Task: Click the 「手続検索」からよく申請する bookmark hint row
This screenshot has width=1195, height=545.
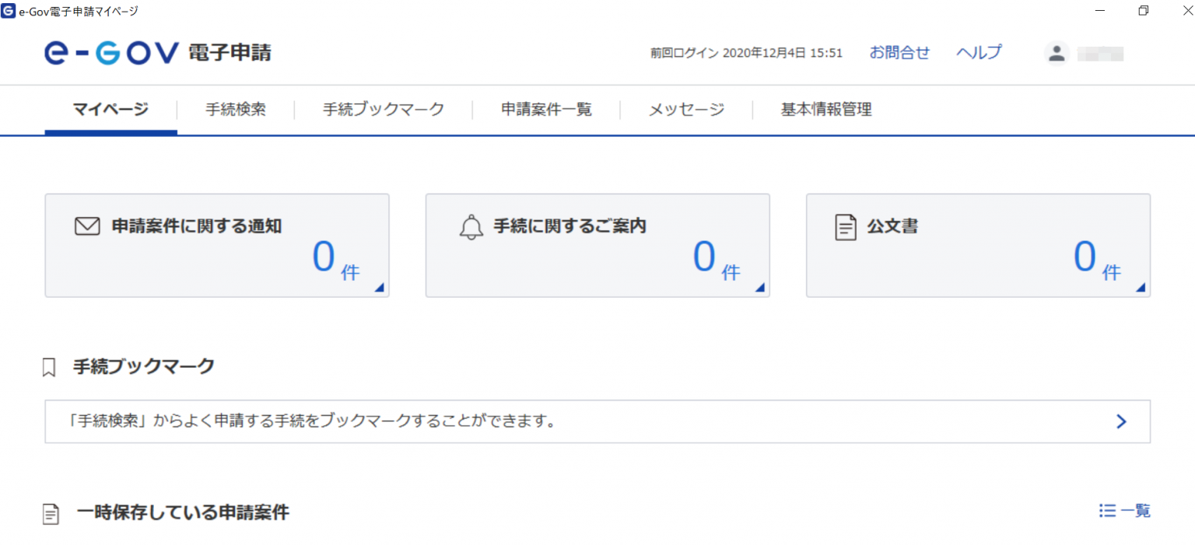Action: tap(597, 421)
